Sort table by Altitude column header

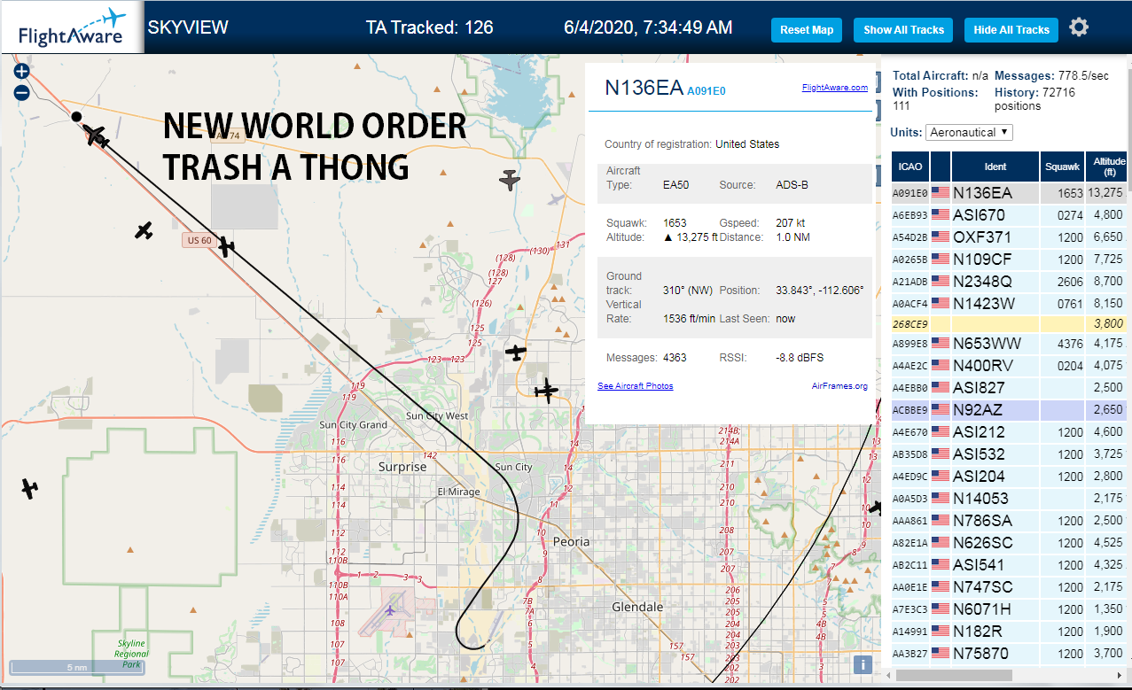pos(1106,167)
